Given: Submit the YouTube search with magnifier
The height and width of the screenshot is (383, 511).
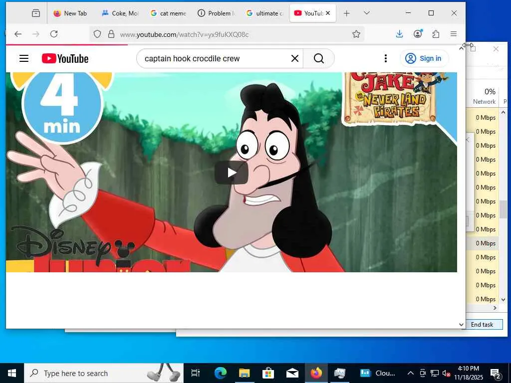Looking at the screenshot, I should click(319, 59).
